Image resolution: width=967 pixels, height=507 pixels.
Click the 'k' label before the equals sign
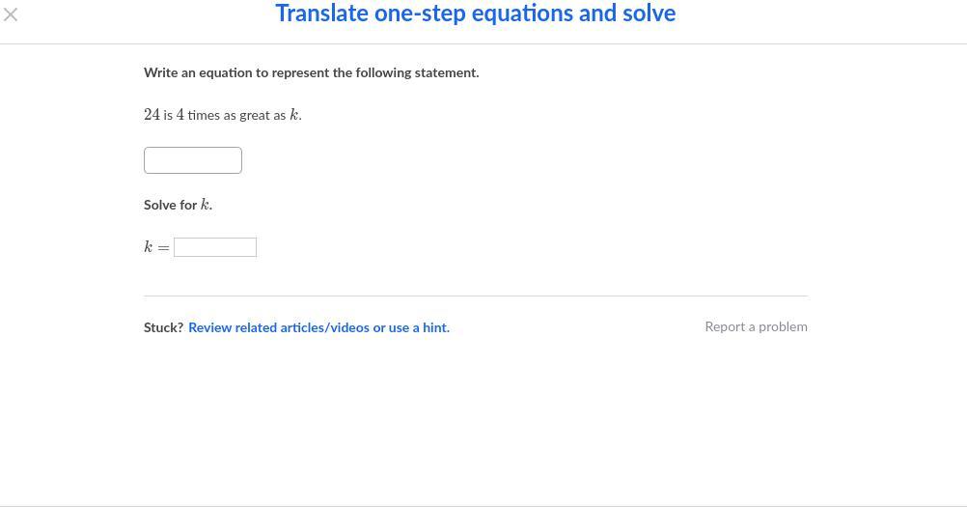pos(149,247)
